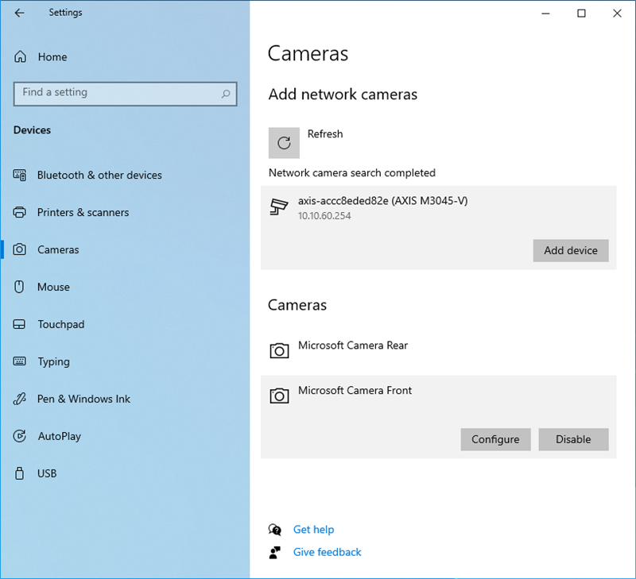Click the Printers & scanners printer icon
Image resolution: width=636 pixels, height=579 pixels.
(x=18, y=212)
